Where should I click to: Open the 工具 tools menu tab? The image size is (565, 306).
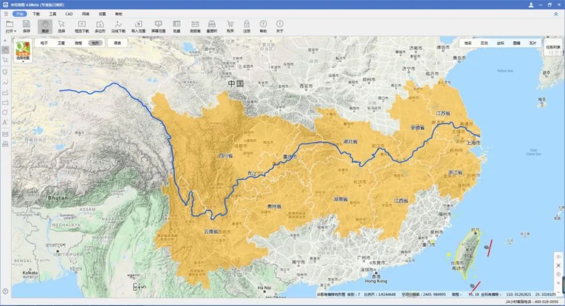click(53, 14)
